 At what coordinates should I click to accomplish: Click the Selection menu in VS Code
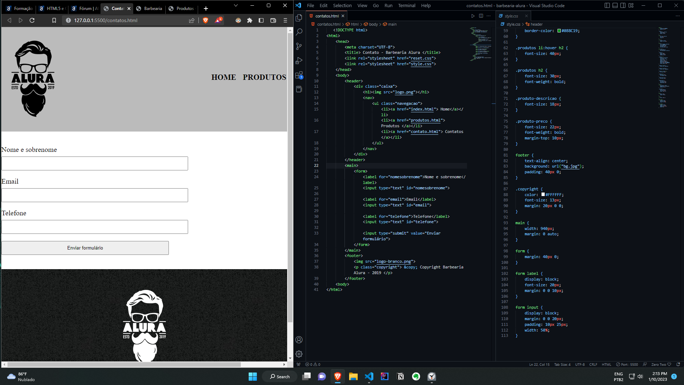coord(342,5)
